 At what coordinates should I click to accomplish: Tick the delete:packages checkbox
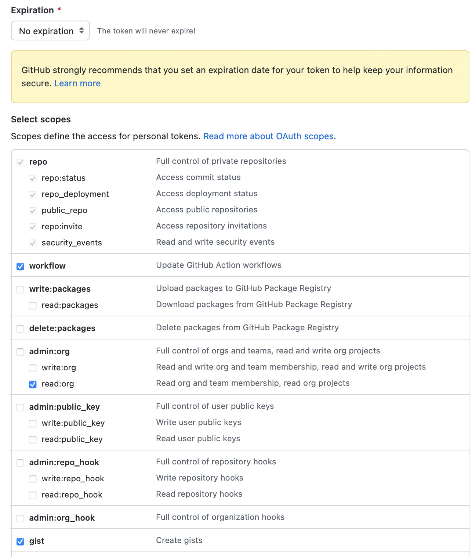click(21, 329)
